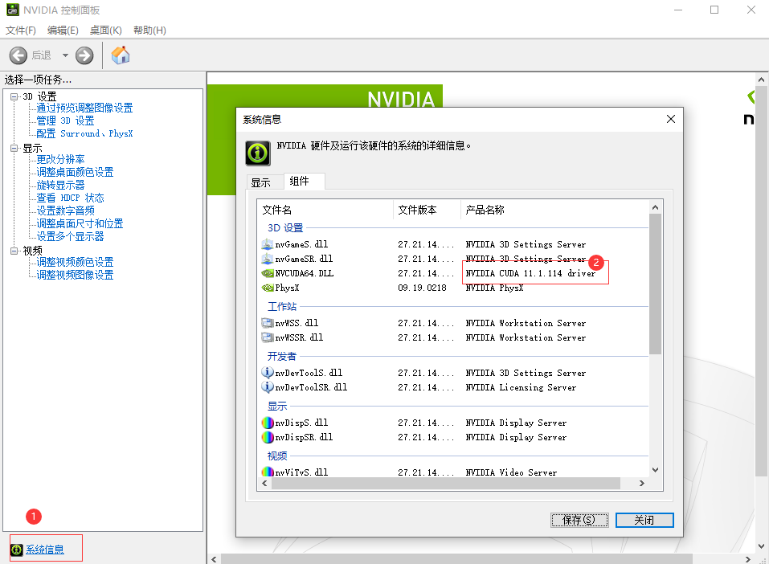Click the NVCUDA64.DLL file icon
This screenshot has width=769, height=564.
(x=268, y=273)
